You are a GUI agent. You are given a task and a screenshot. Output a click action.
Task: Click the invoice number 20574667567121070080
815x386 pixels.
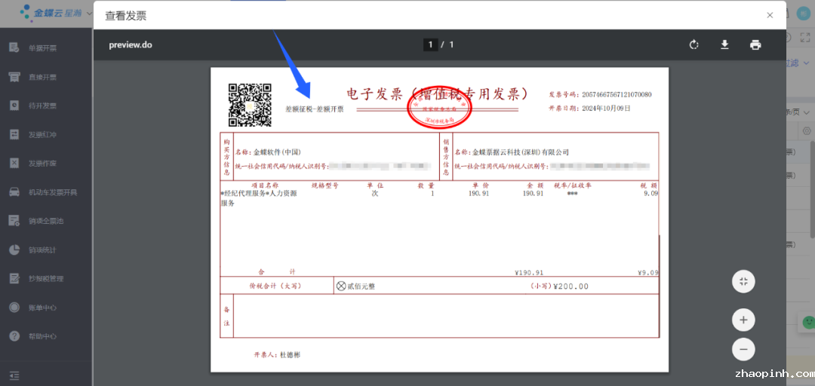pos(617,94)
